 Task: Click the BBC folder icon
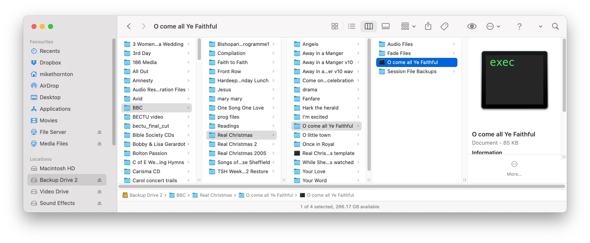click(127, 108)
